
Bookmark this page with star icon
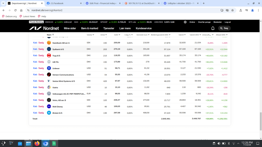tap(233, 10)
